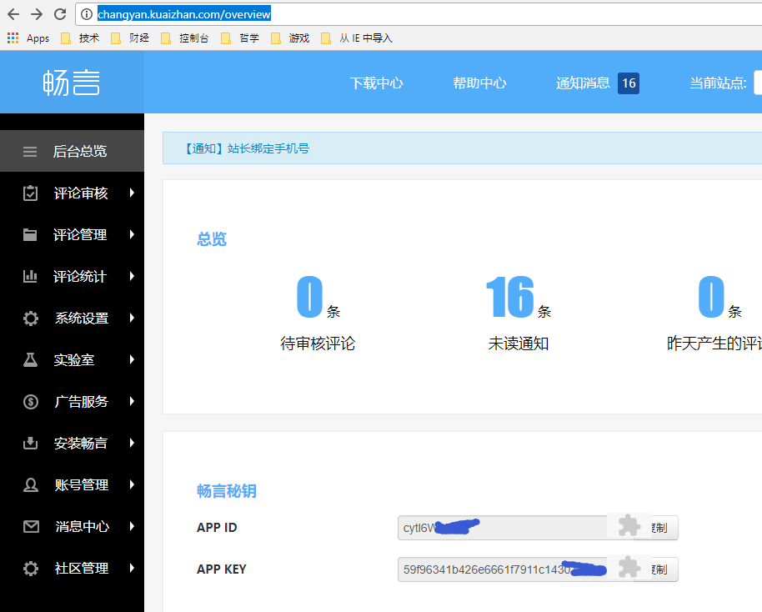
Task: Click the download icon for 安装畅言
Action: (30, 443)
